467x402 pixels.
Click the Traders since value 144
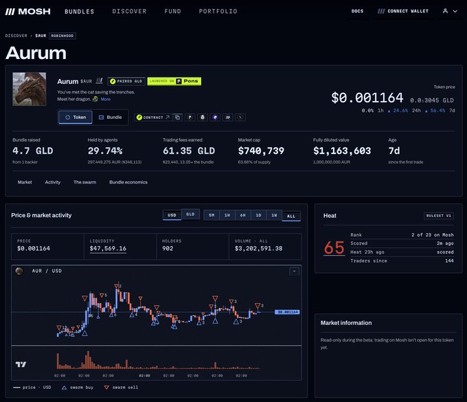pos(449,260)
